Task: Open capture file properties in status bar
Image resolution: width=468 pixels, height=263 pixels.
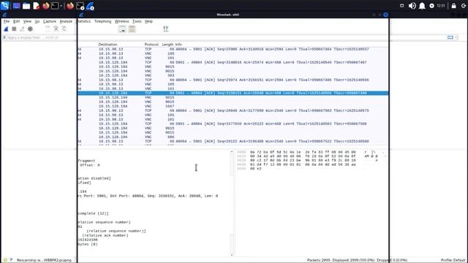Action: (x=11, y=260)
